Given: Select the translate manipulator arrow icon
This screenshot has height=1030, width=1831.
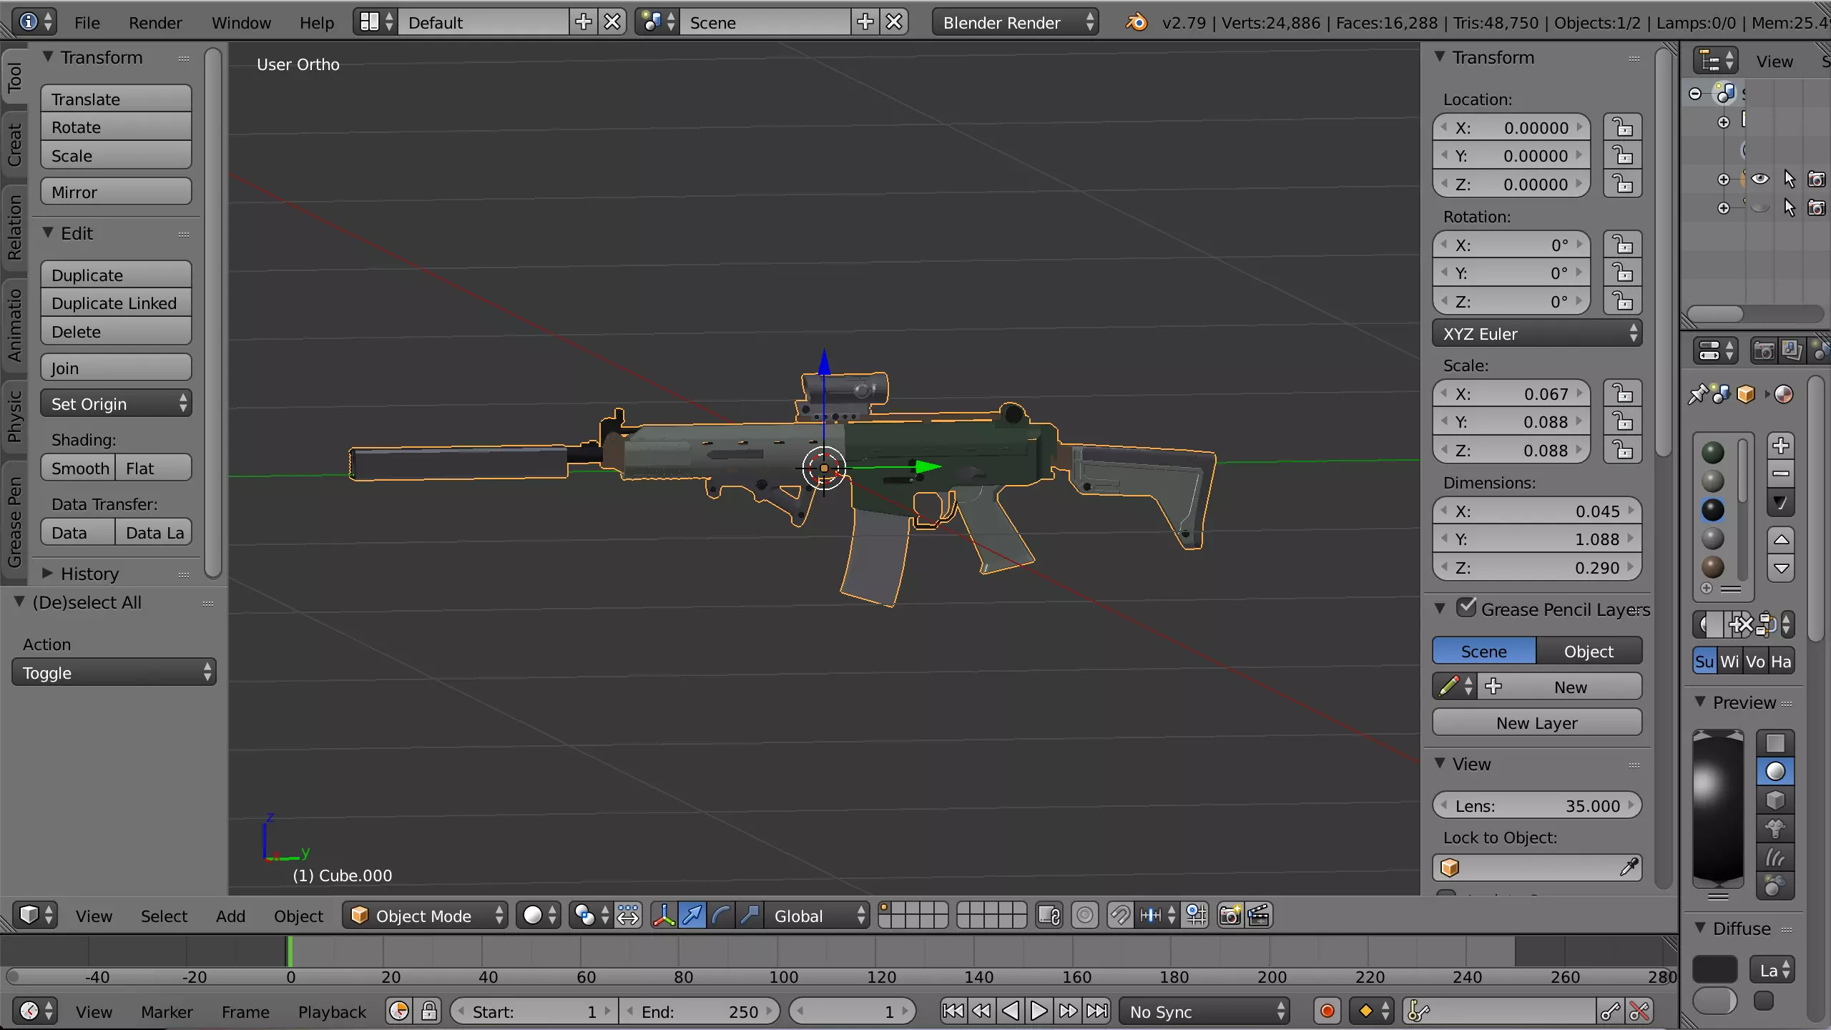Looking at the screenshot, I should click(692, 916).
